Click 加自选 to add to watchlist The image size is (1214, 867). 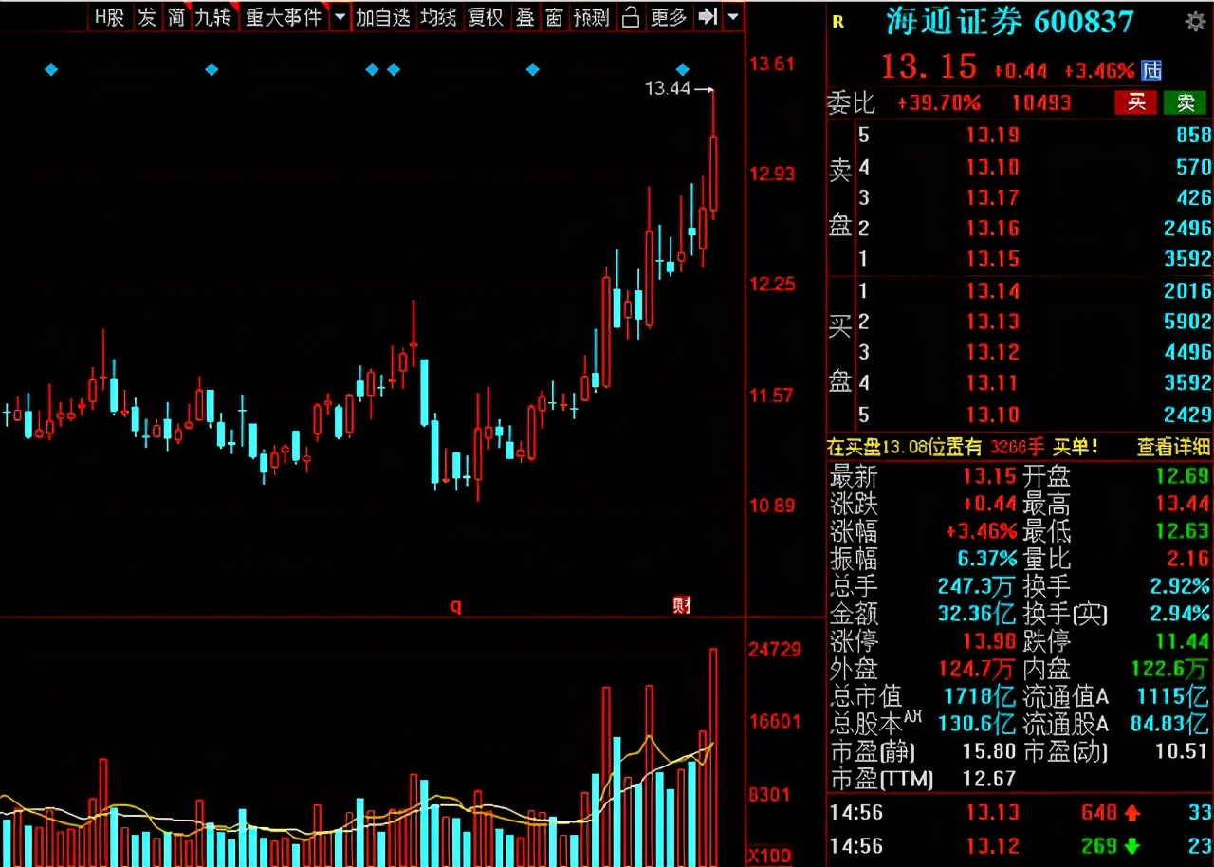[x=383, y=18]
